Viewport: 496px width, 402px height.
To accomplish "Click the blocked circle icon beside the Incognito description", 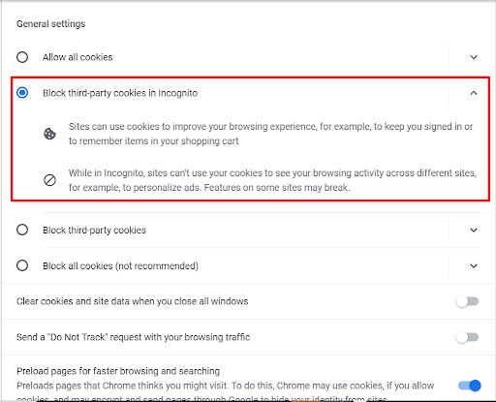I will coord(49,180).
